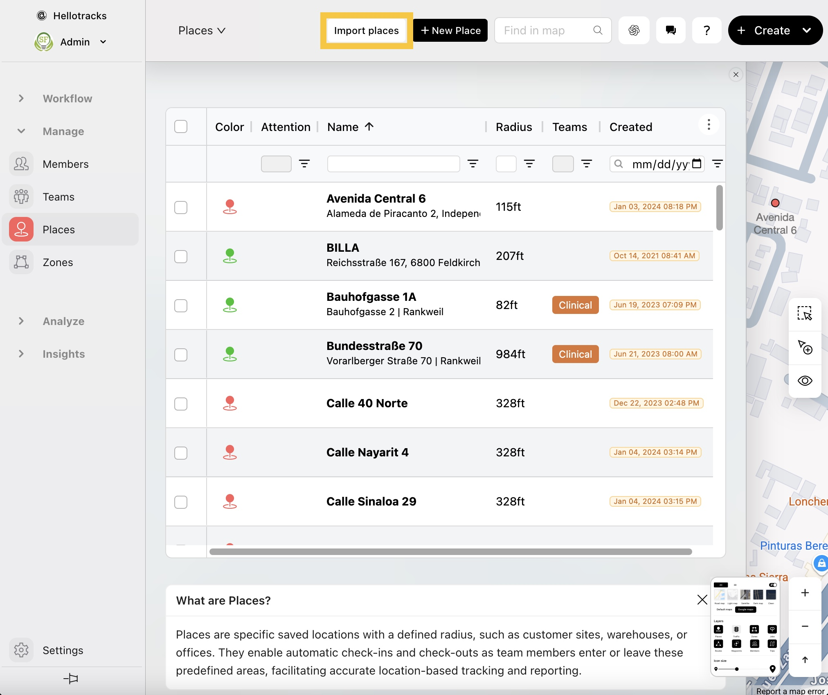Screen dimensions: 828x695
Task: Click the Name column filter icon
Action: 473,164
